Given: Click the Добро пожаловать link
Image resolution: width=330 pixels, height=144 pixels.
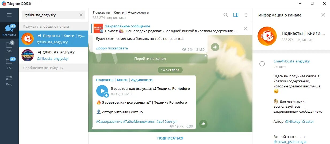Looking at the screenshot, I should (112, 48).
